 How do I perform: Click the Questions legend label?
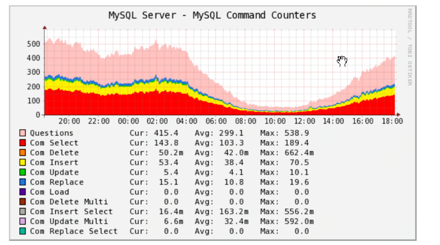point(52,133)
